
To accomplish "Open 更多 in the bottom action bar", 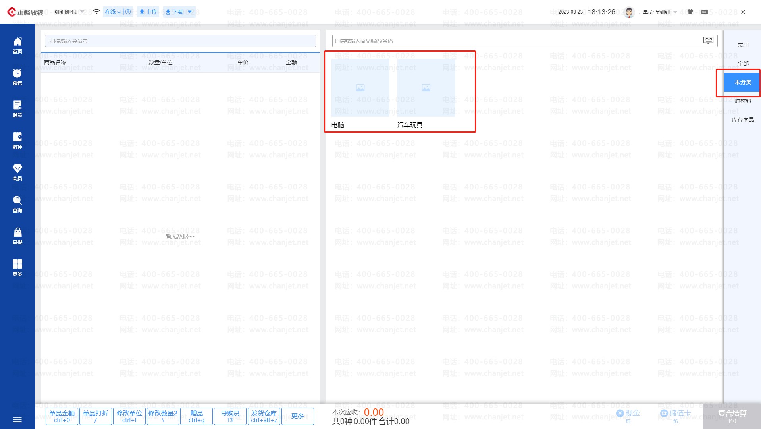I will point(298,416).
